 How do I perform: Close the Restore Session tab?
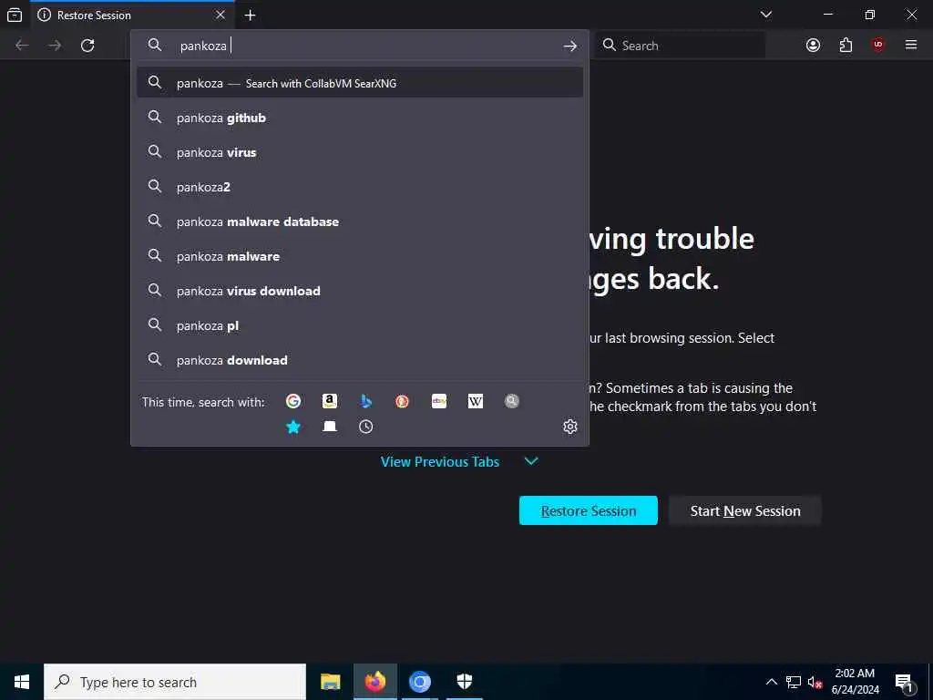click(220, 15)
